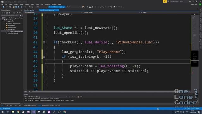Click the Home icon in Solution Explorer
The image size is (202, 114).
(7, 13)
